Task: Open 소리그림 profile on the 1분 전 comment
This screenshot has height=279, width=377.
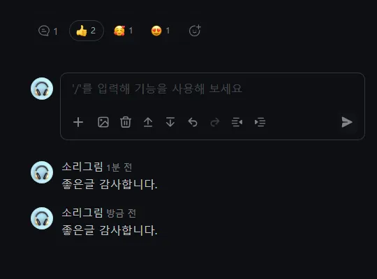Action: point(82,167)
